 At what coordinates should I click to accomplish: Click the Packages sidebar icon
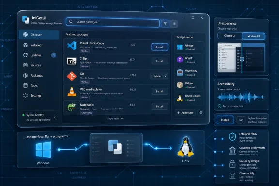click(26, 75)
